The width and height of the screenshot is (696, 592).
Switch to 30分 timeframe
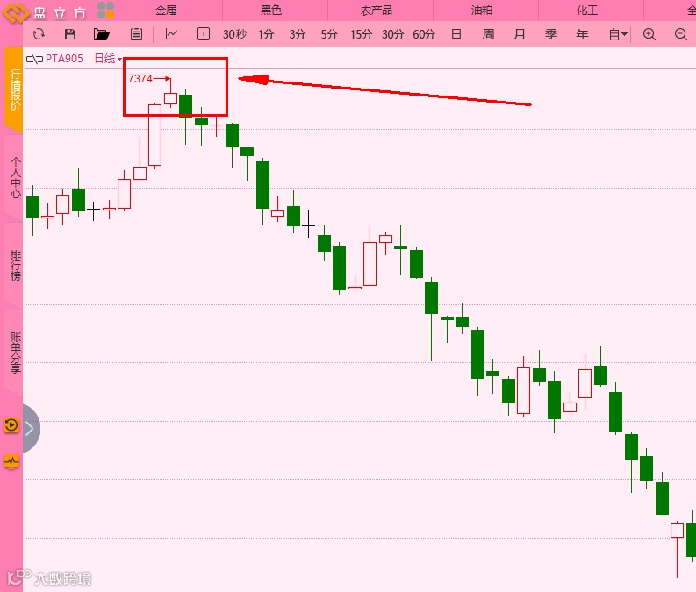[392, 34]
